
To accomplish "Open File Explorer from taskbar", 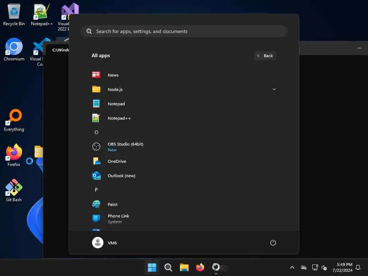I will coord(184,267).
